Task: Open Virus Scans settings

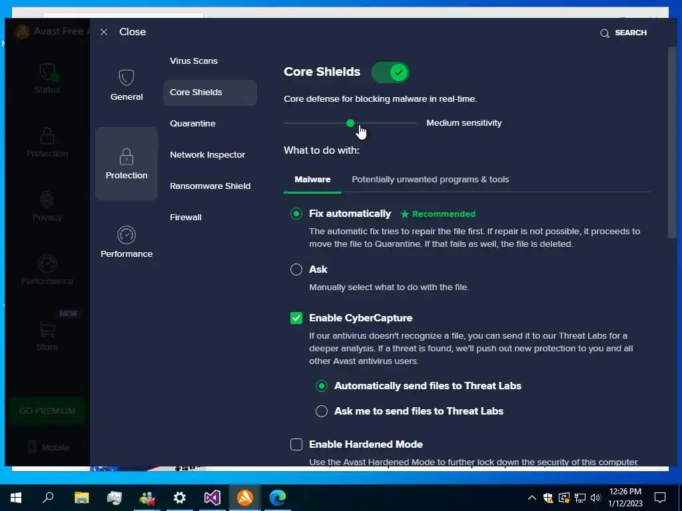Action: (x=194, y=61)
